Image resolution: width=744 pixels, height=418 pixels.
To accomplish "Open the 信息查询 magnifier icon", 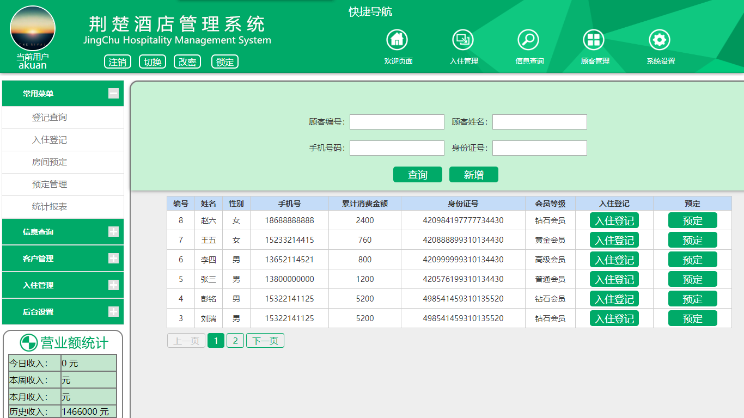I will [528, 40].
